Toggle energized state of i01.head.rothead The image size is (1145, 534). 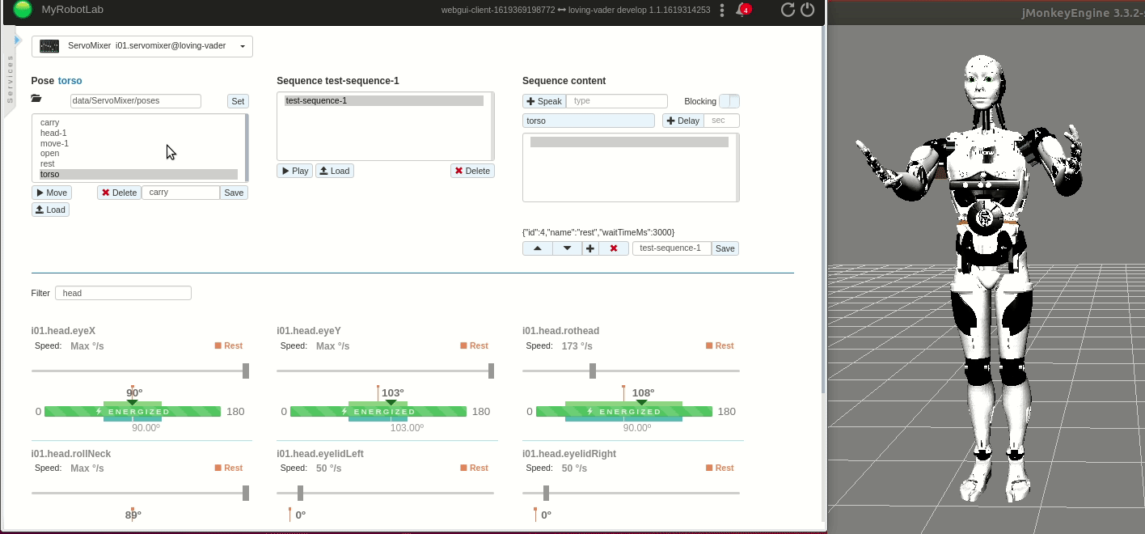coord(623,411)
